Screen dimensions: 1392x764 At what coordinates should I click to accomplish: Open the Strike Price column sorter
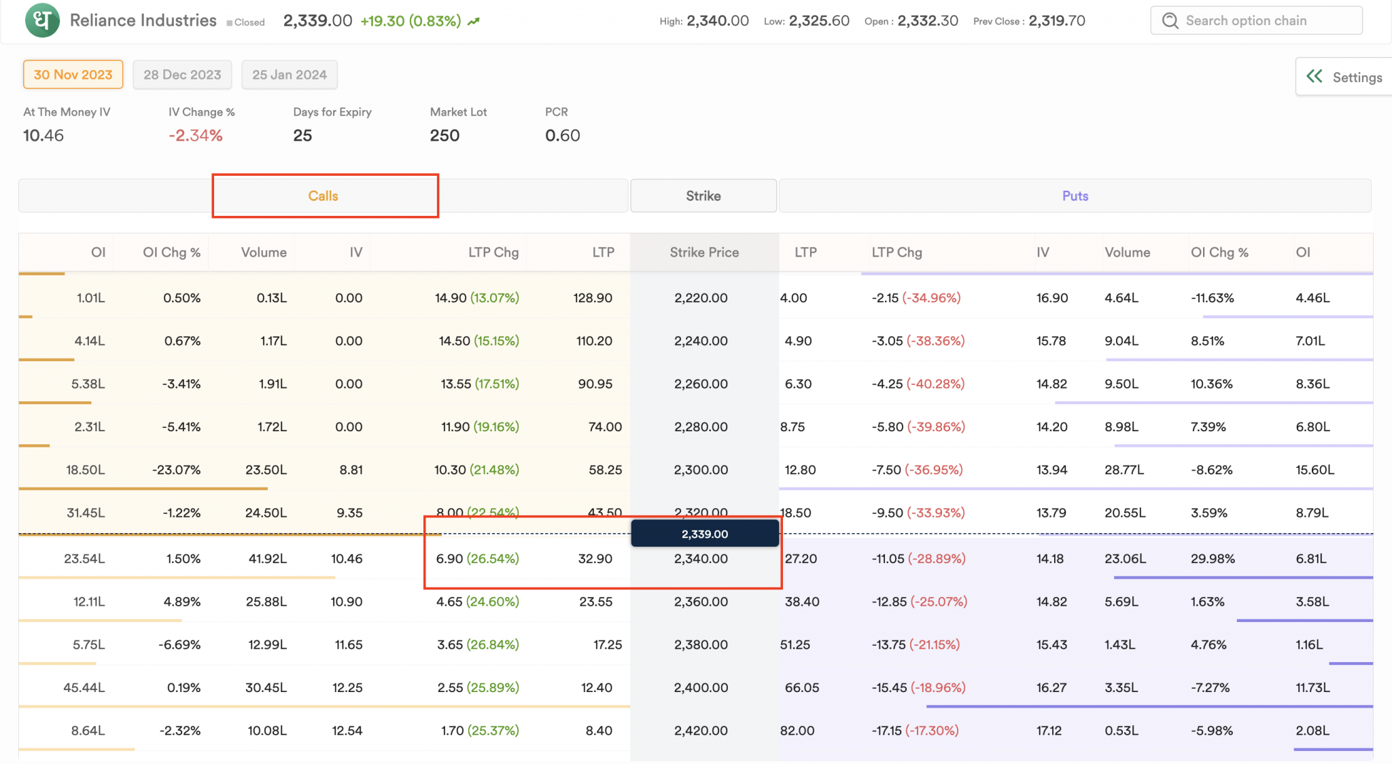[703, 252]
